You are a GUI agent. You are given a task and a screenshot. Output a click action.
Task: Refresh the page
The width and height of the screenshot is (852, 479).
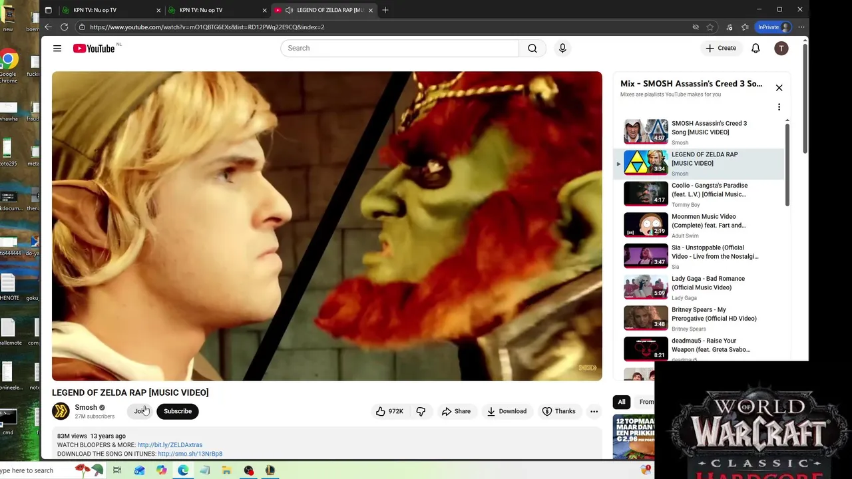65,27
